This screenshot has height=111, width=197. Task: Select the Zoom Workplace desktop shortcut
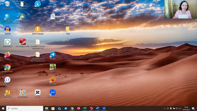53,93
